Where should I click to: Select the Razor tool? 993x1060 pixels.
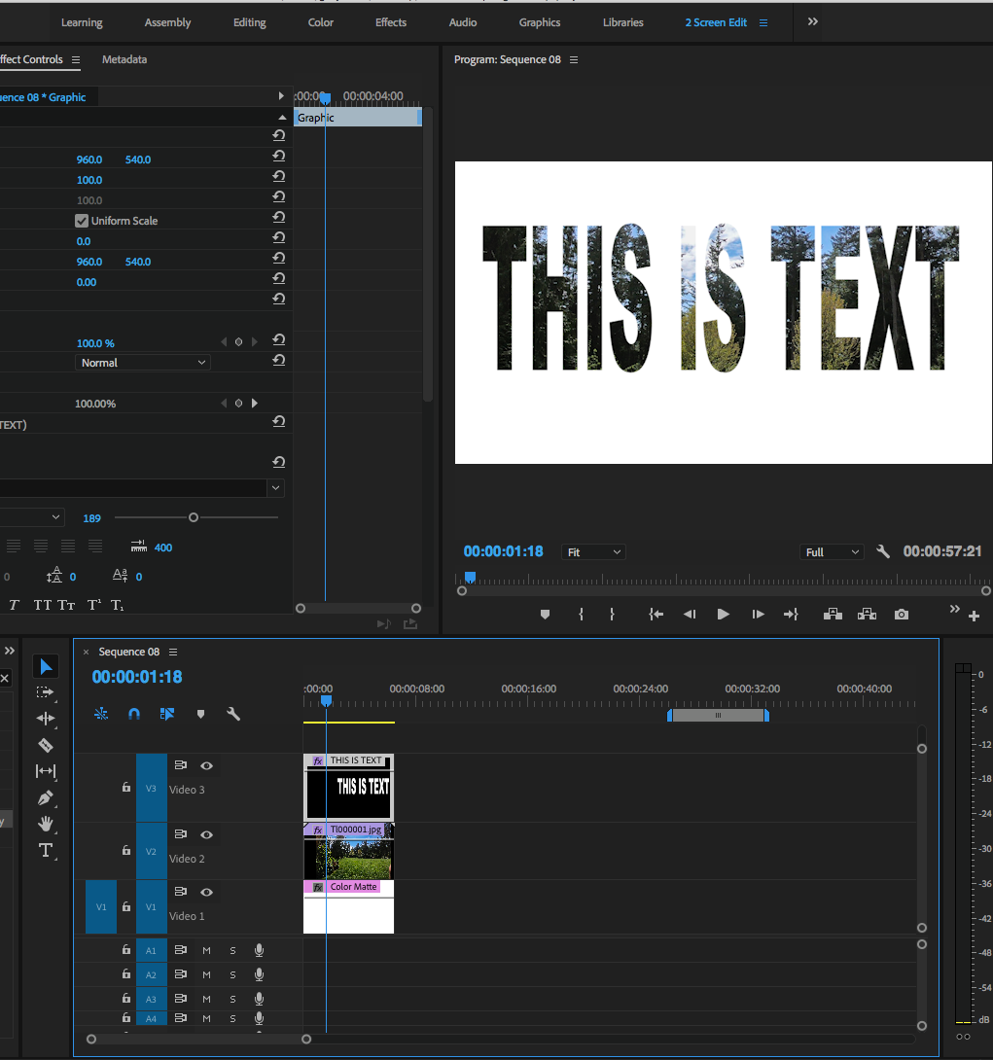tap(46, 745)
